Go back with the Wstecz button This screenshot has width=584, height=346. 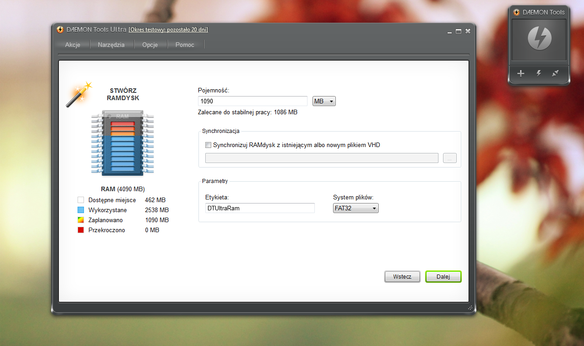(x=402, y=277)
